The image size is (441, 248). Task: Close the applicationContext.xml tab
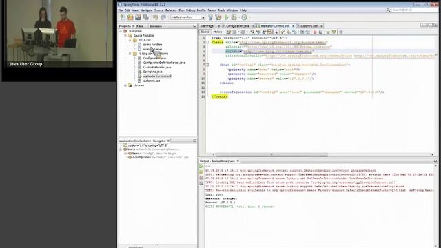tap(294, 26)
